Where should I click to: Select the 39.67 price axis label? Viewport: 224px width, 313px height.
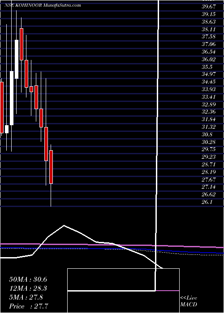(209, 7)
